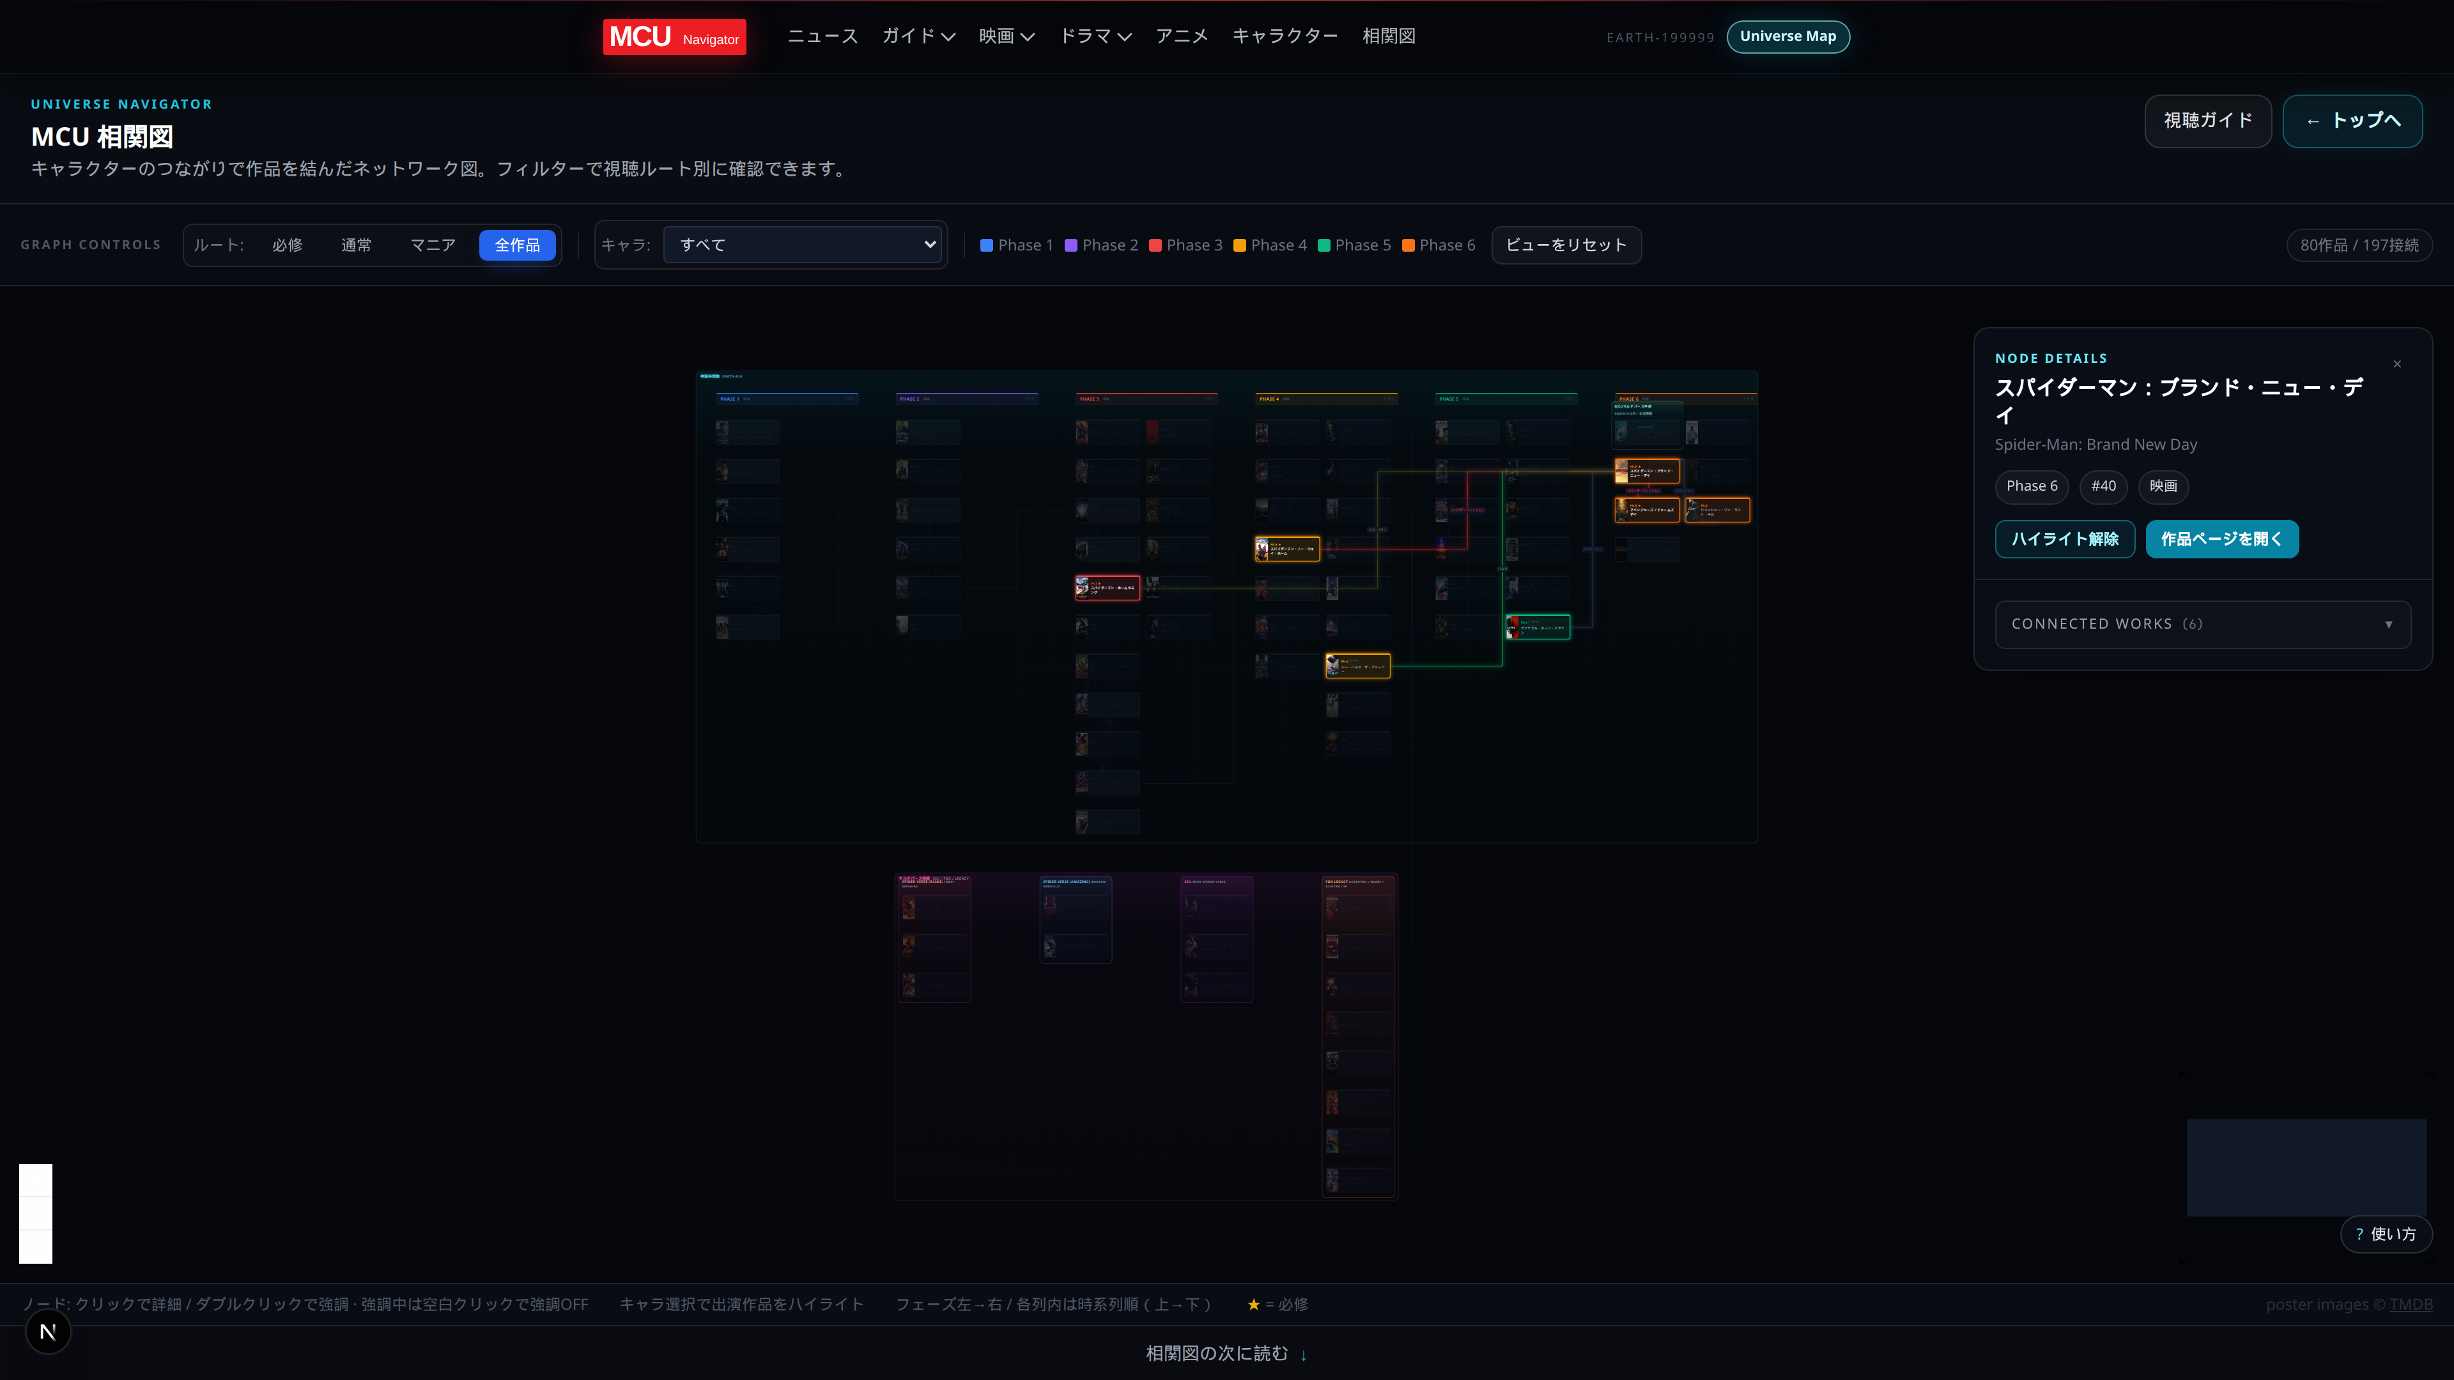
Task: Click the 相関図の次に読む link
Action: [1226, 1353]
